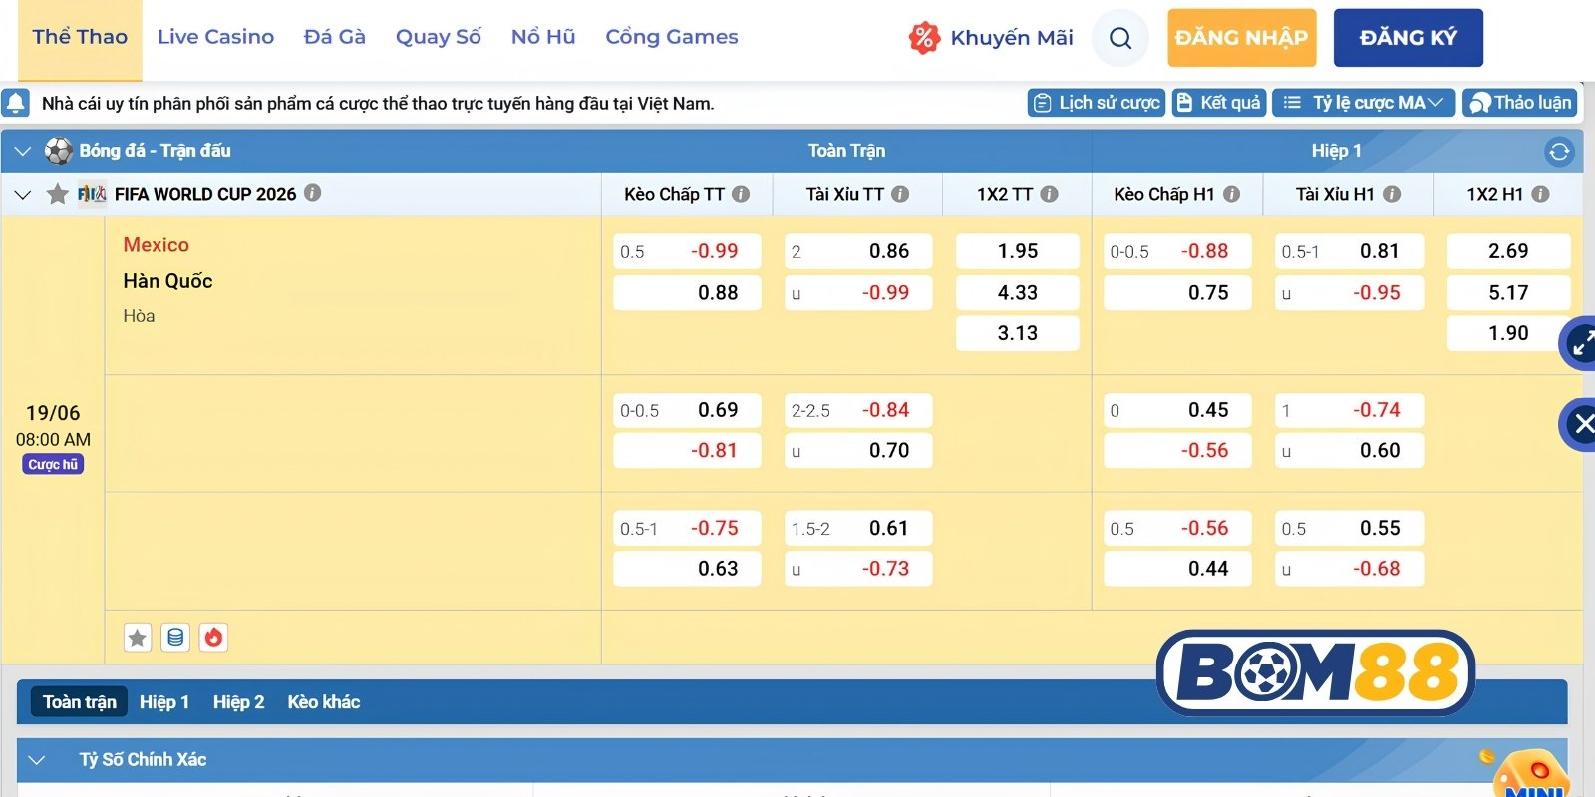
Task: Show info for 1X2 TT column
Action: [x=1049, y=195]
